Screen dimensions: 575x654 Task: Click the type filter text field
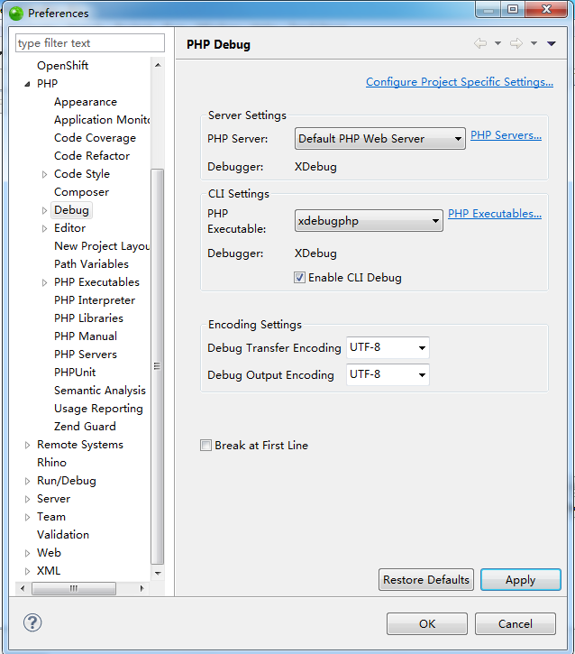[90, 43]
